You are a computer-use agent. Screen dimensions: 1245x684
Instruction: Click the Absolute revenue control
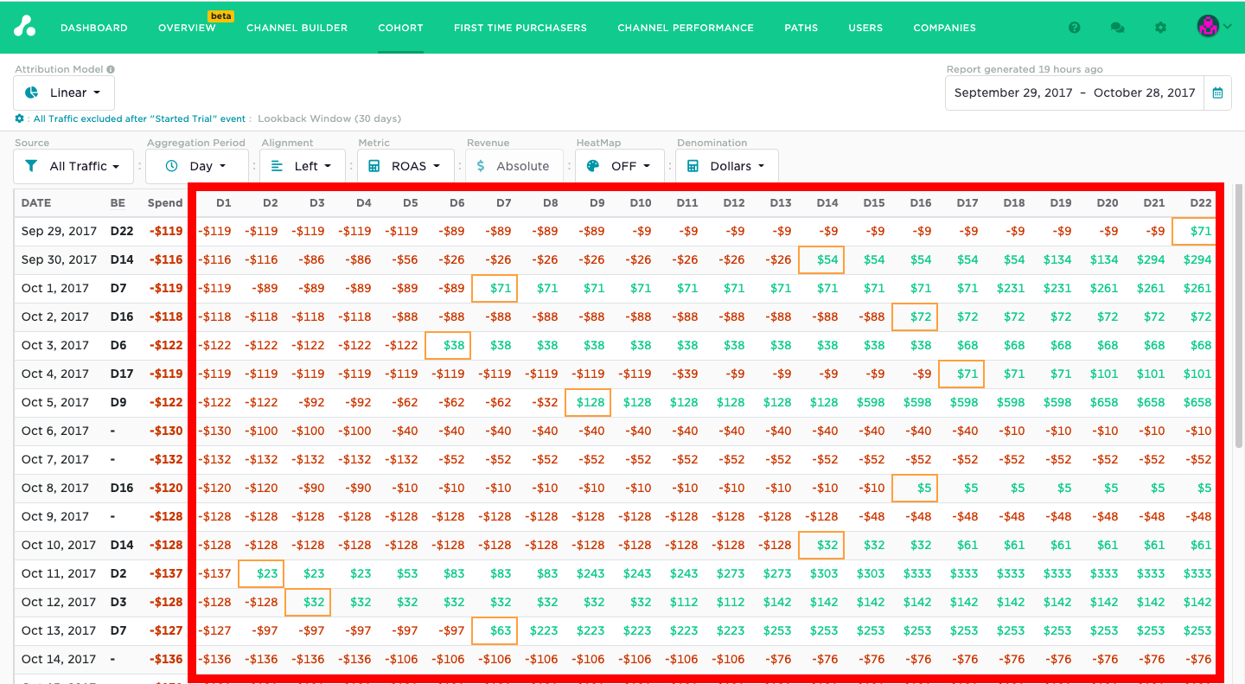pyautogui.click(x=514, y=166)
